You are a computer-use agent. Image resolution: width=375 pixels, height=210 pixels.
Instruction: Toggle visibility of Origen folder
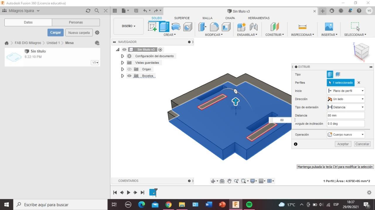coord(129,69)
